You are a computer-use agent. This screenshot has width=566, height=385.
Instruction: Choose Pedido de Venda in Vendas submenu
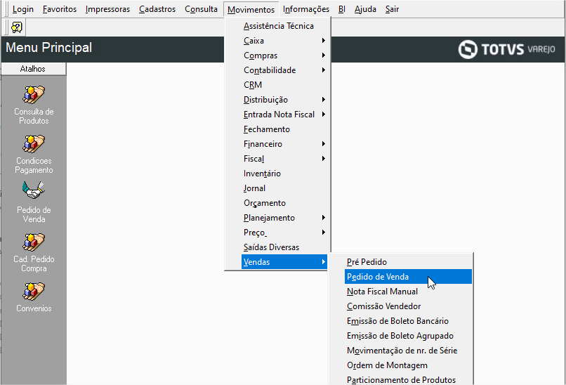click(x=408, y=277)
